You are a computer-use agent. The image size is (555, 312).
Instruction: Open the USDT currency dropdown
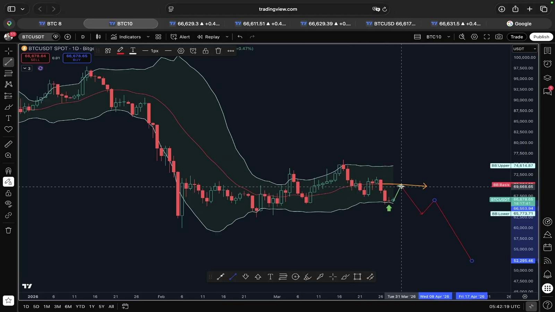(524, 49)
